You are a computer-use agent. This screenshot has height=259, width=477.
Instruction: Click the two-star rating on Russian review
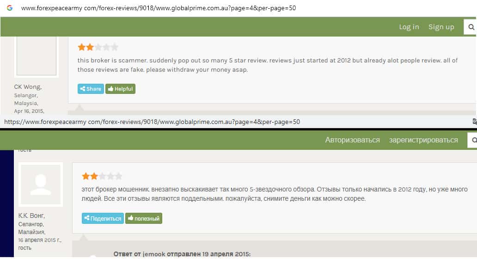pyautogui.click(x=102, y=176)
